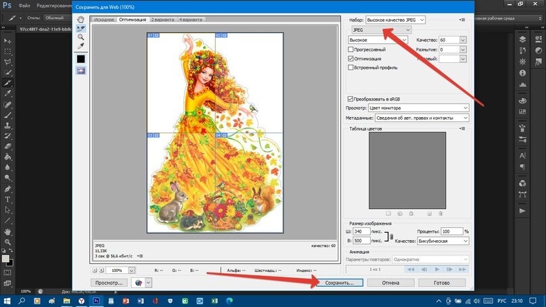Select the Eyedropper tool in Save for Web dialog
This screenshot has width=546, height=307.
81,45
